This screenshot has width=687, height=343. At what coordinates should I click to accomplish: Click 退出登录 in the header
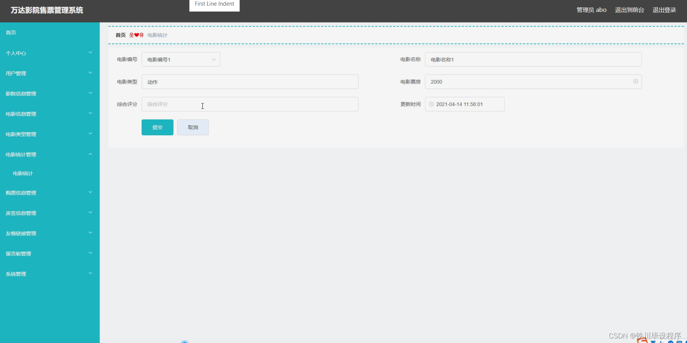point(664,10)
